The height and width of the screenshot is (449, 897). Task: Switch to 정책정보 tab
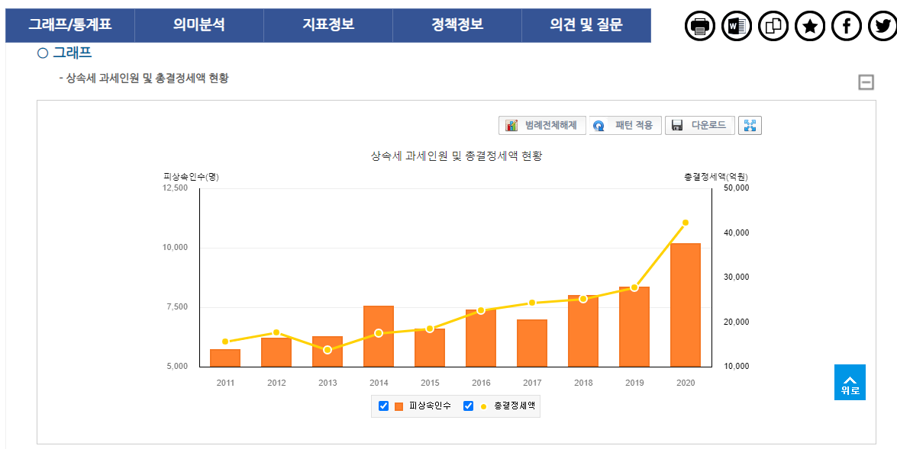(x=457, y=25)
